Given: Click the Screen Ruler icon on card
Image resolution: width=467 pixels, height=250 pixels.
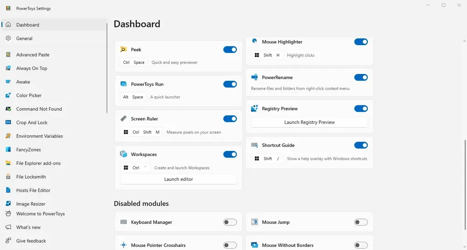Looking at the screenshot, I should (123, 119).
